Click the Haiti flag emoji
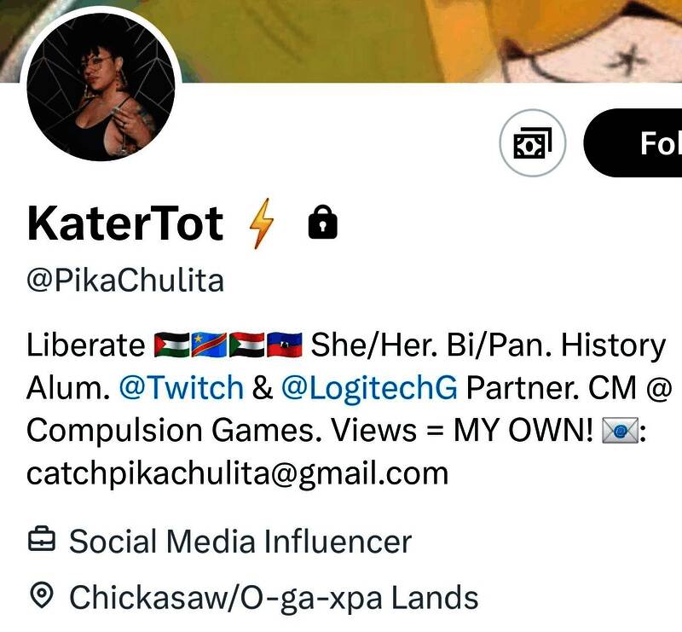The width and height of the screenshot is (682, 632). [x=284, y=345]
